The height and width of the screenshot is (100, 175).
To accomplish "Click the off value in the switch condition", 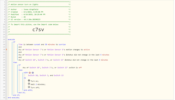I will [80, 68].
